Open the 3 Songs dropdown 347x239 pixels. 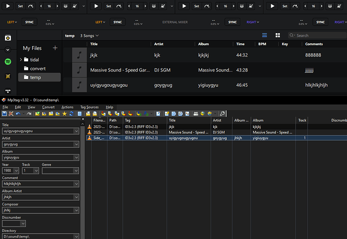pos(90,36)
